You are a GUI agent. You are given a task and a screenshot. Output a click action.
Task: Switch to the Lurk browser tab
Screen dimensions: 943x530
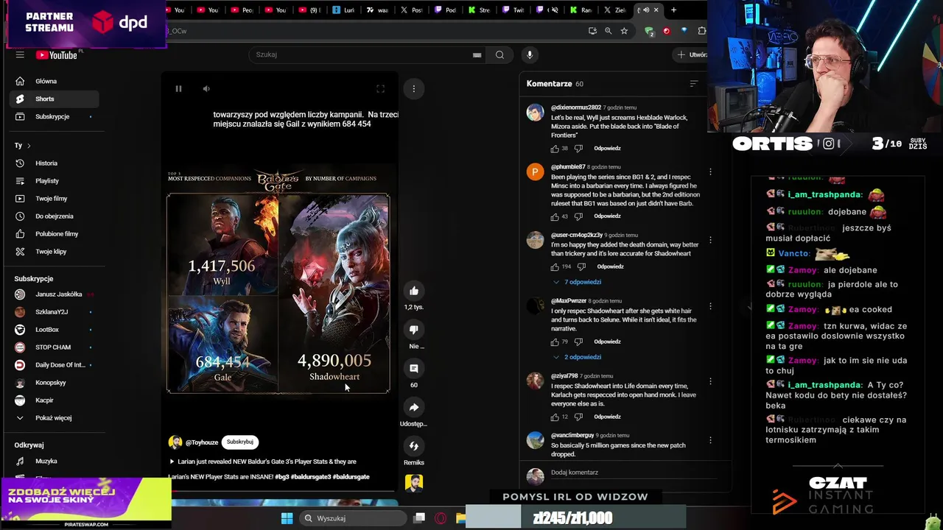click(345, 10)
